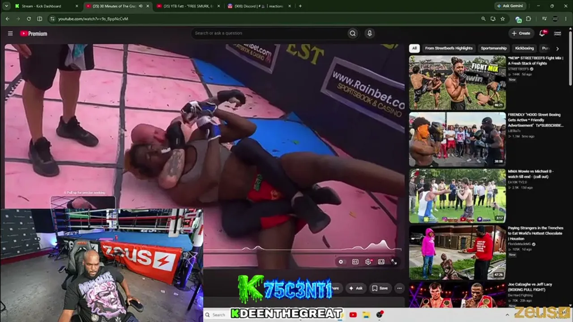573x322 pixels.
Task: Click the youtube.com address bar URL
Action: point(93,19)
